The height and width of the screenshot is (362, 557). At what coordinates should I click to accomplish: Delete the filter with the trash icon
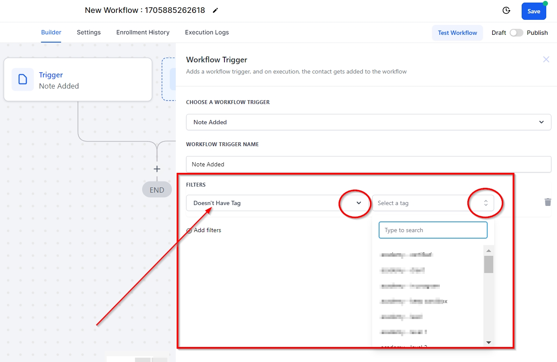[x=548, y=202]
